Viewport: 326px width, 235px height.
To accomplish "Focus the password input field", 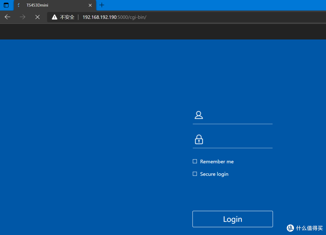I will click(238, 140).
